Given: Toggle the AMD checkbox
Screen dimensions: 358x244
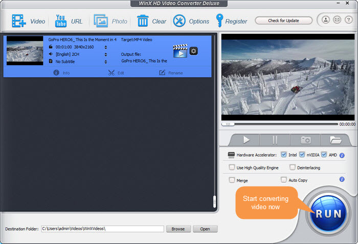Looking at the screenshot, I should click(324, 154).
